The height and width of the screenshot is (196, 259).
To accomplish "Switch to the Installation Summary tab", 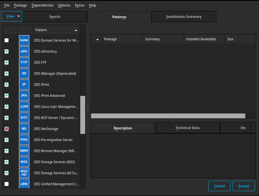I will point(184,17).
